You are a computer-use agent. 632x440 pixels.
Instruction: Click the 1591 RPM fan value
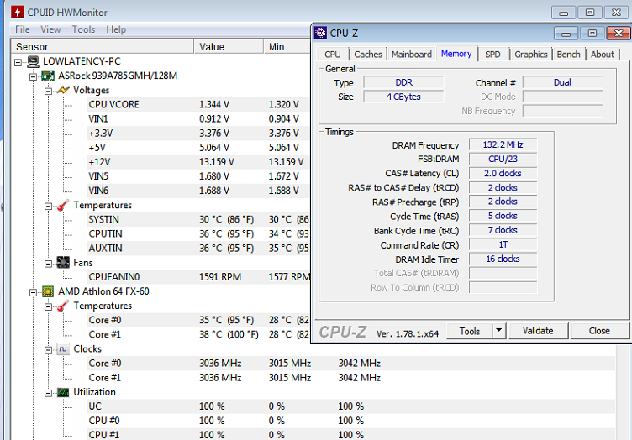(x=220, y=277)
